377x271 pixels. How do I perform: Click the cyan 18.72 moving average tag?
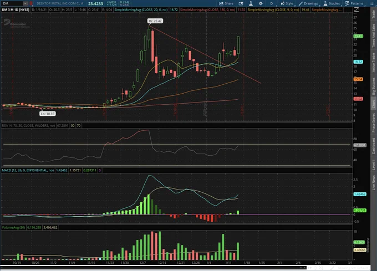pyautogui.click(x=358, y=62)
